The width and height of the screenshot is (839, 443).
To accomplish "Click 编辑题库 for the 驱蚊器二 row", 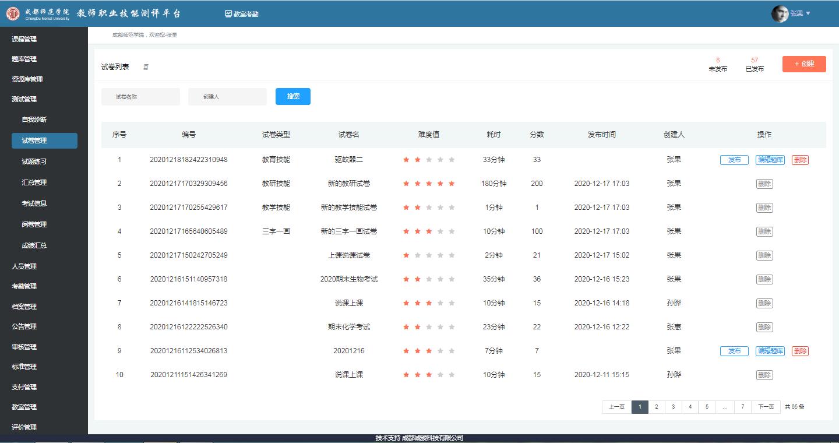I will pyautogui.click(x=770, y=160).
